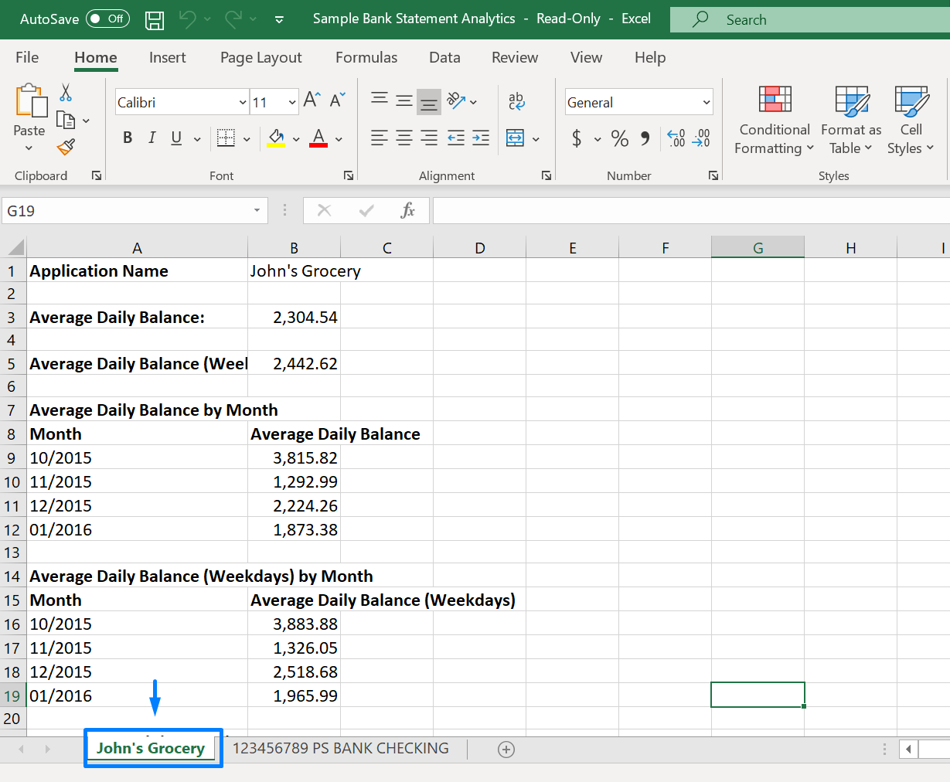The width and height of the screenshot is (950, 782).
Task: Open 123456789 PS BANK CHECKING sheet tab
Action: (341, 748)
